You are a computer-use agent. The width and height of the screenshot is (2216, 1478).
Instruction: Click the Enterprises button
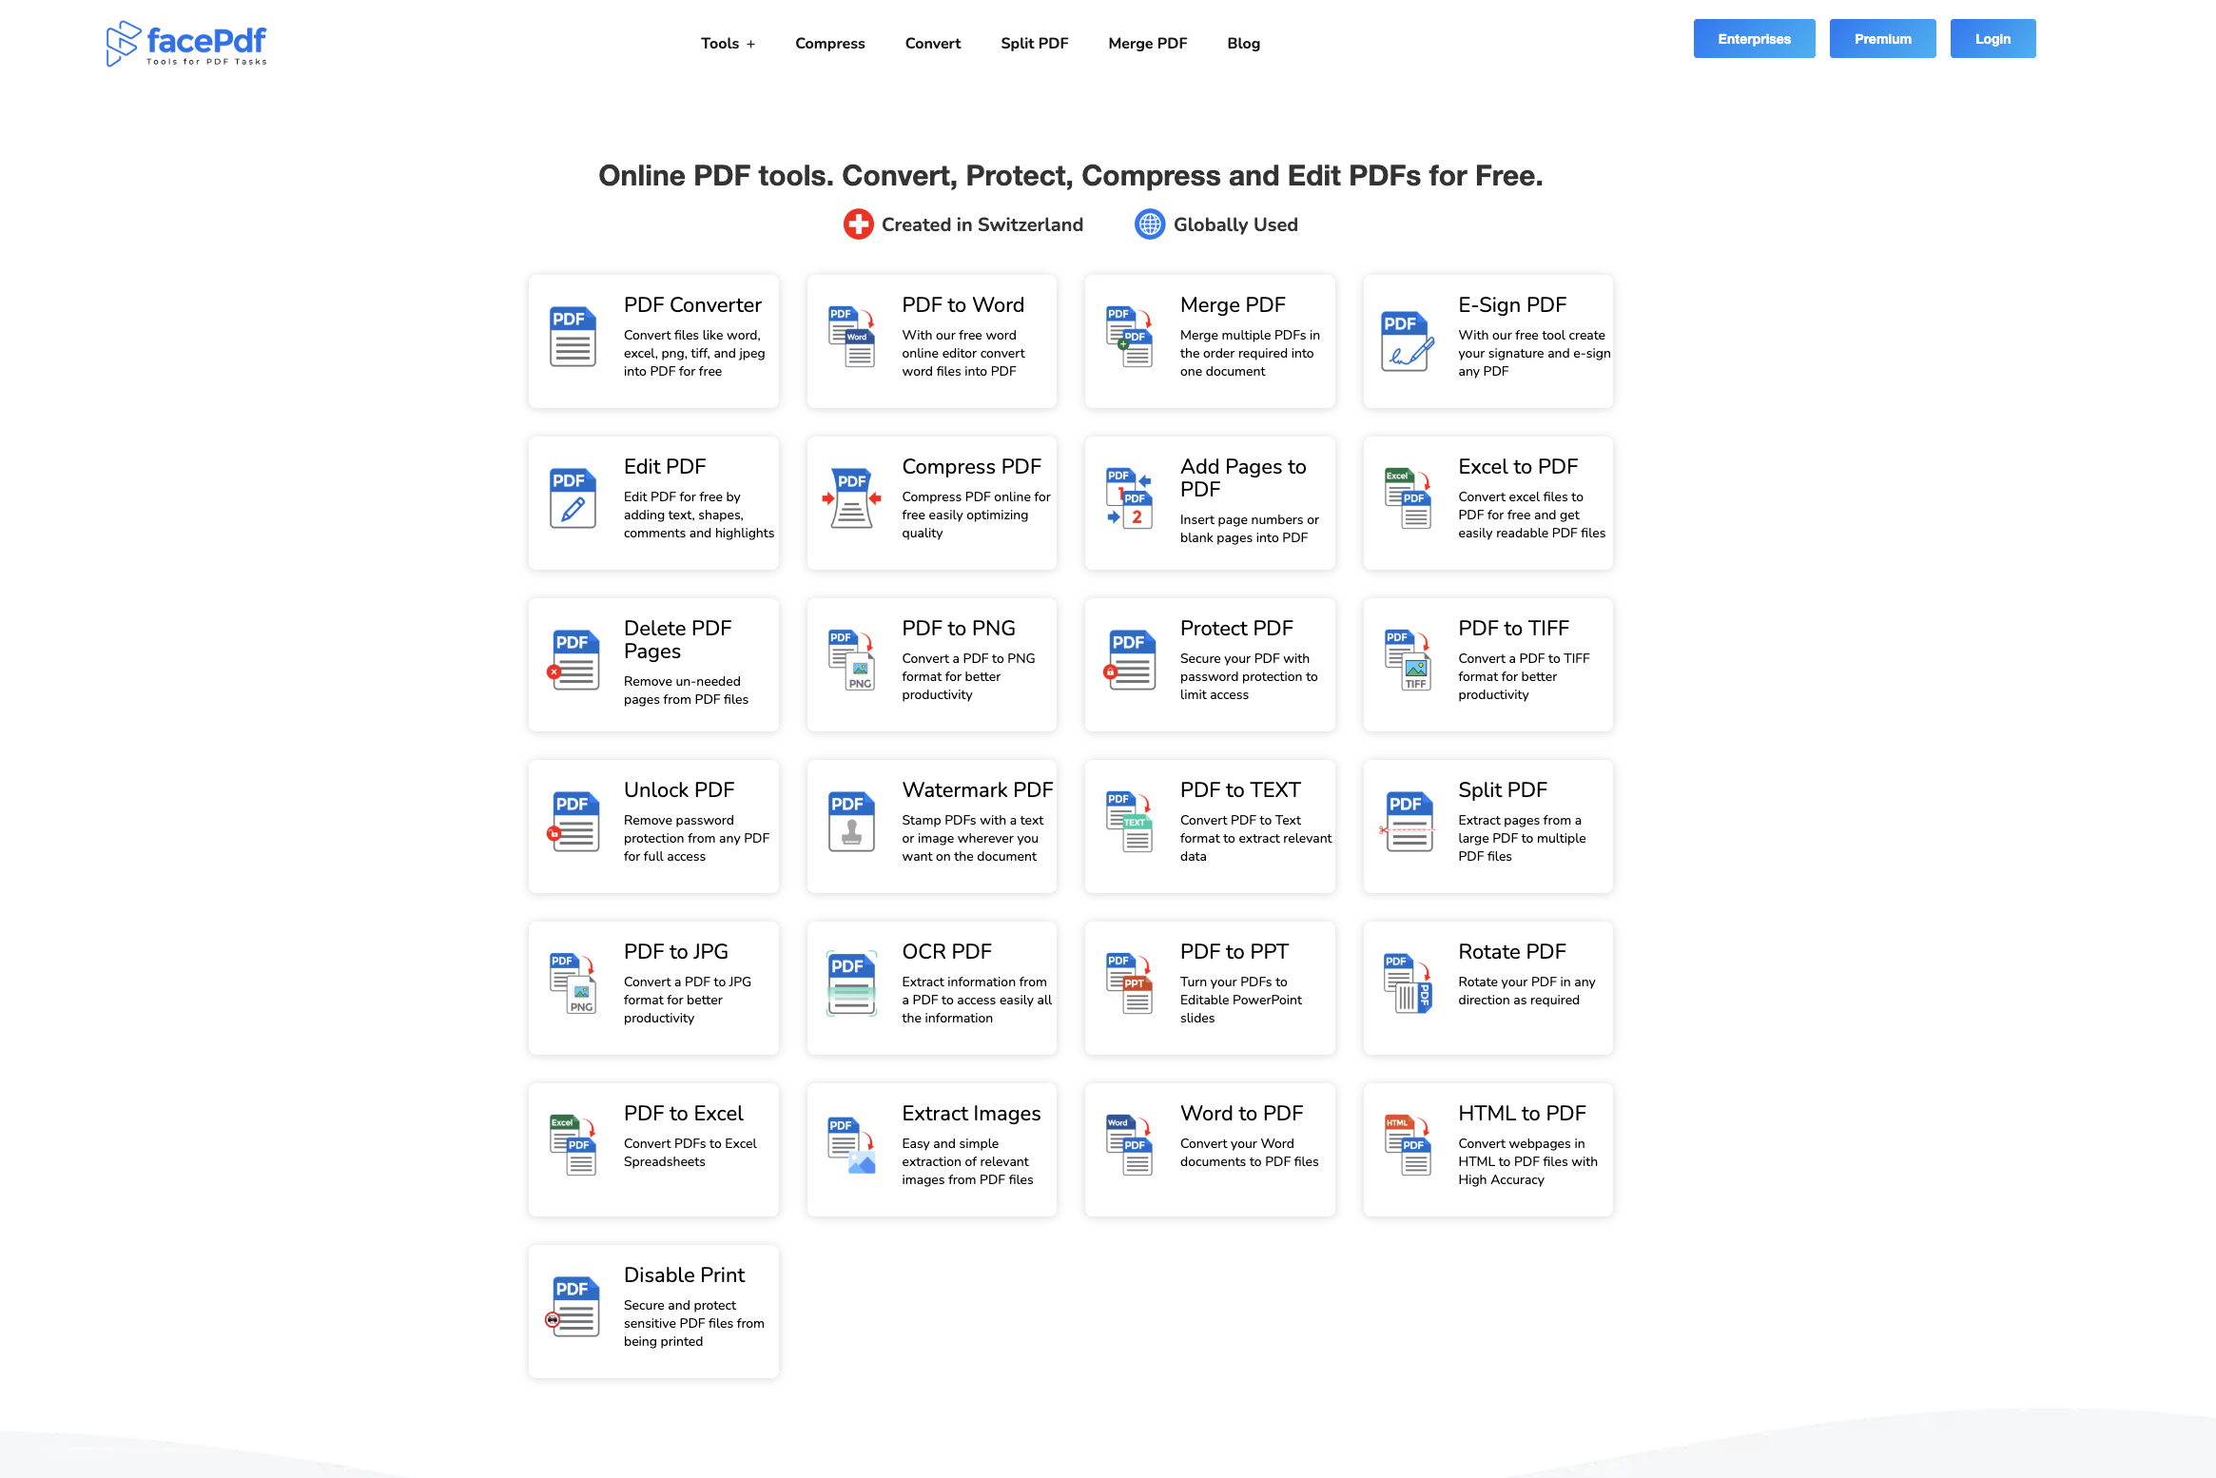[x=1753, y=39]
